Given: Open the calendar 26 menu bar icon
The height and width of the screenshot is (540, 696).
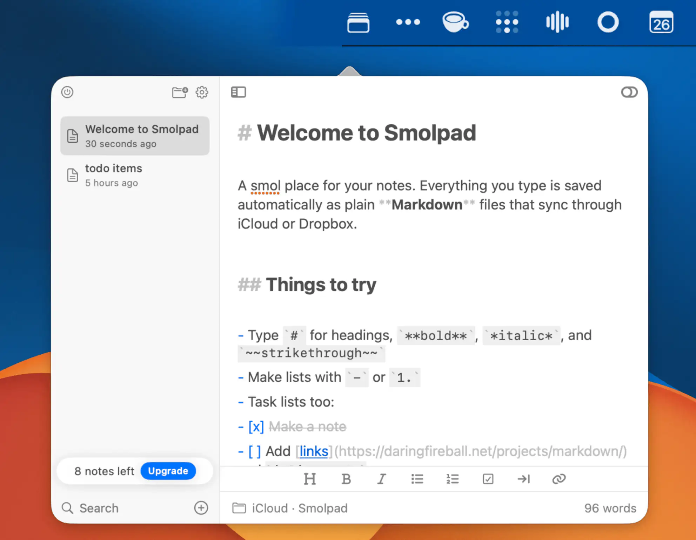Looking at the screenshot, I should (x=661, y=22).
